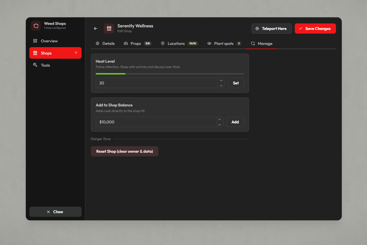
Task: Click the '1 shop configured' text
Action: (x=55, y=28)
